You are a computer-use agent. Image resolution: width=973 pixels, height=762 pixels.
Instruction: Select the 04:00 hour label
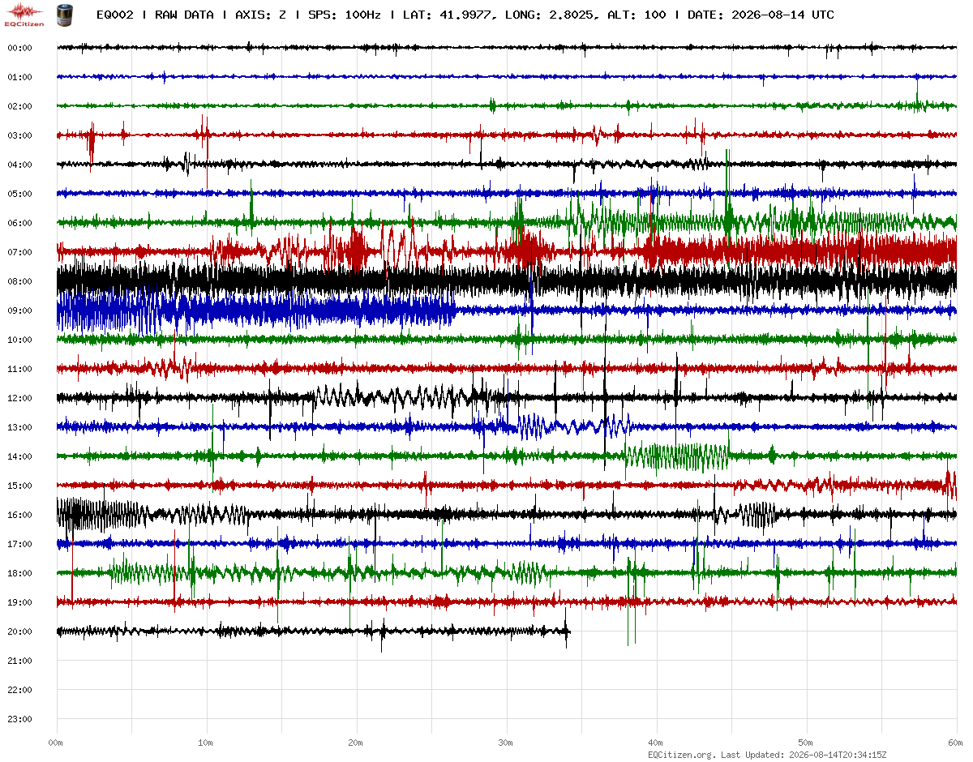coord(19,165)
